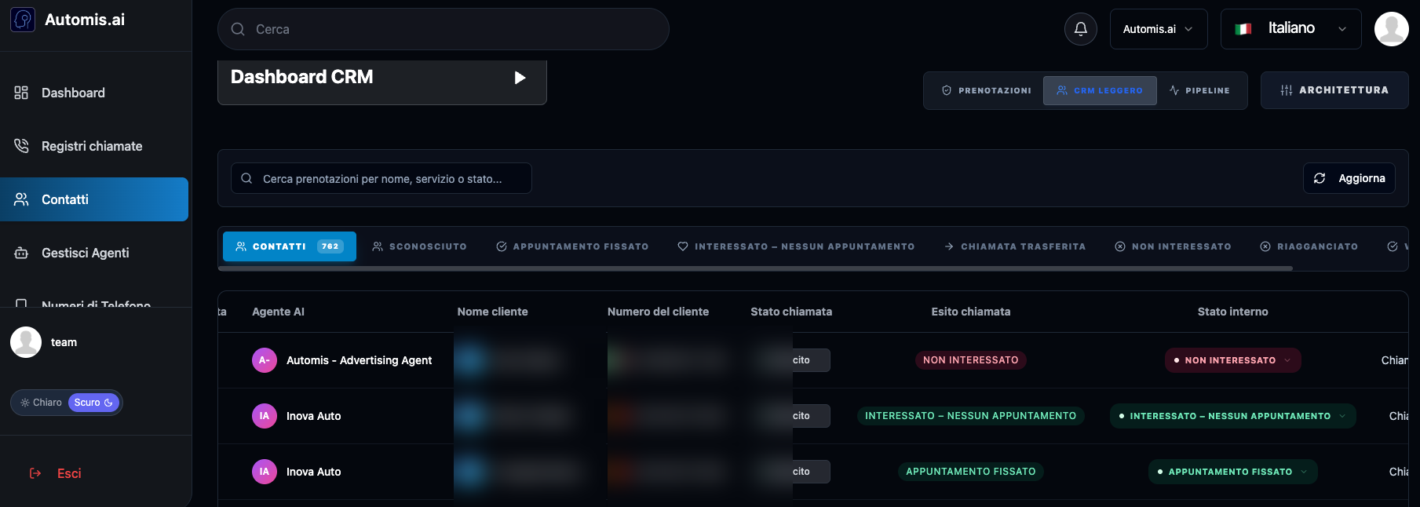The height and width of the screenshot is (507, 1420).
Task: Click the shield icon on Prenotazioni
Action: pos(947,90)
